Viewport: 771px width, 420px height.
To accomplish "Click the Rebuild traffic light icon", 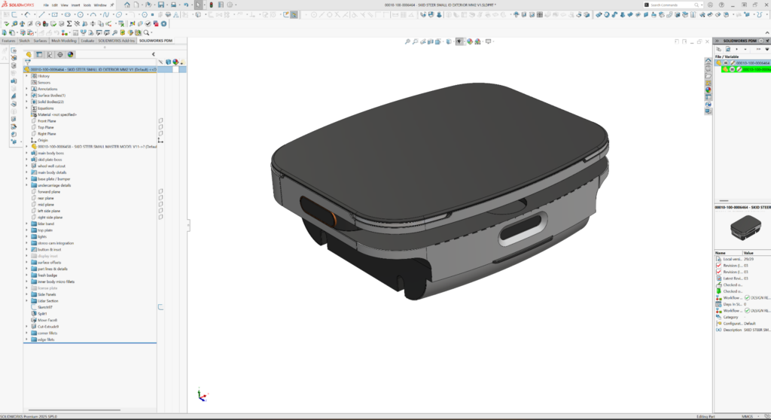I will pyautogui.click(x=212, y=5).
